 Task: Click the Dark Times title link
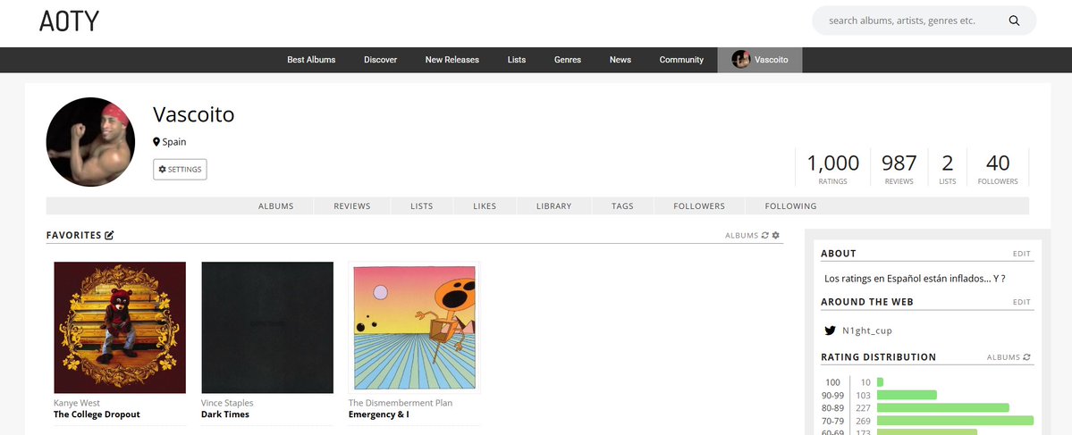pos(225,414)
